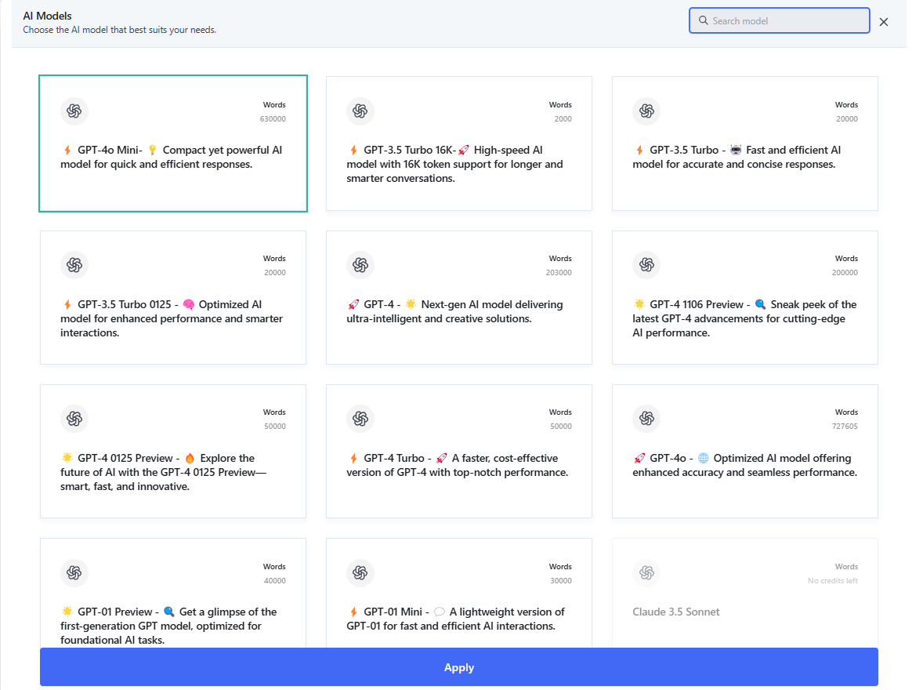
Task: Choose GPT-01 Preview description text
Action: (x=168, y=626)
